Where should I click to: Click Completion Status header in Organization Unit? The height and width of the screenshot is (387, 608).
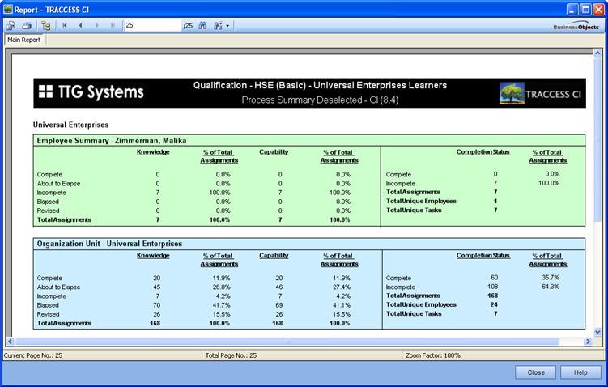coord(483,256)
